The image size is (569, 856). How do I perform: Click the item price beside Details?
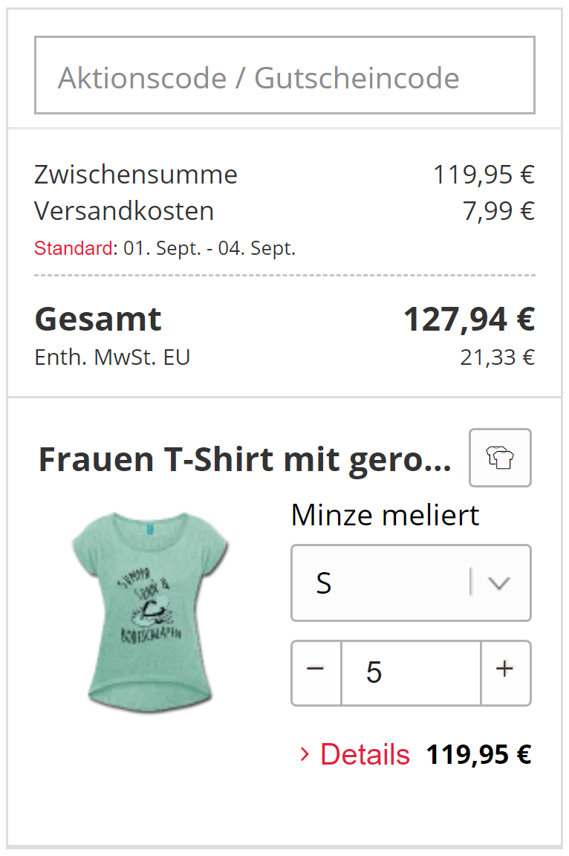tap(478, 755)
